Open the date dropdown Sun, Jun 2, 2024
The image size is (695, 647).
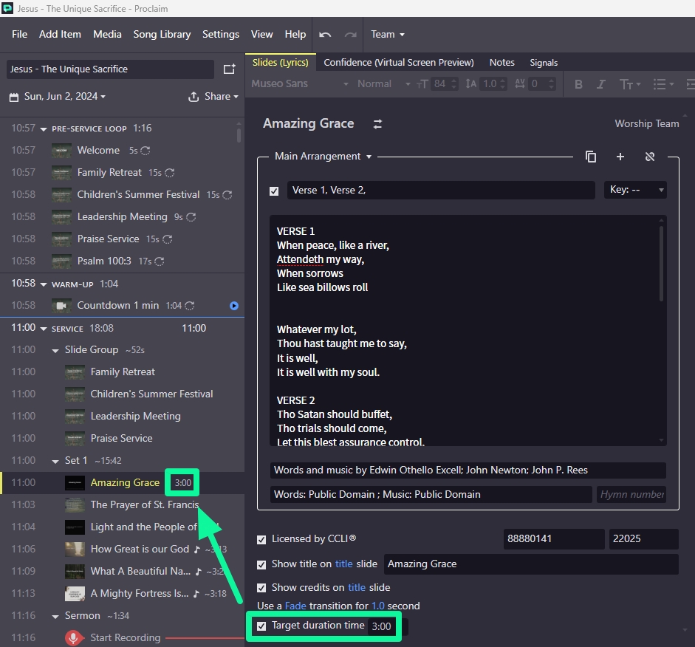pyautogui.click(x=65, y=97)
